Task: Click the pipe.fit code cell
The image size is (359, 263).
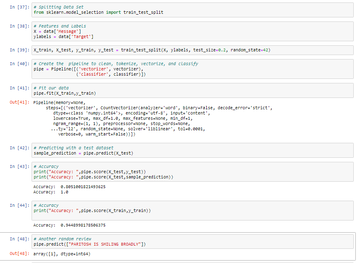Action: [193, 90]
